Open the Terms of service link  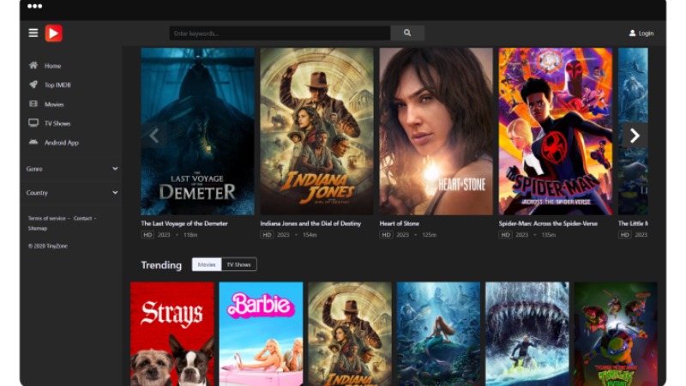point(47,219)
